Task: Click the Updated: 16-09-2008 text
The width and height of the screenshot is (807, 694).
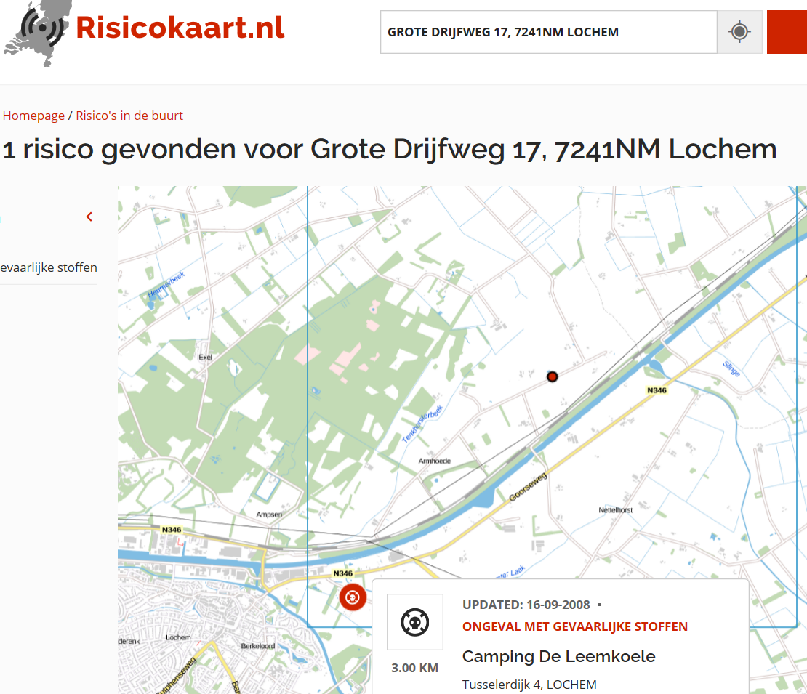Action: (526, 605)
